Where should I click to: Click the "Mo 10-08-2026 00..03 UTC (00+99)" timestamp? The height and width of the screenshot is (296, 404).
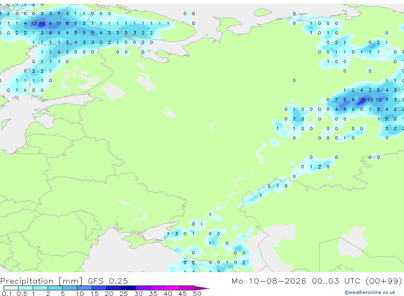(x=317, y=281)
